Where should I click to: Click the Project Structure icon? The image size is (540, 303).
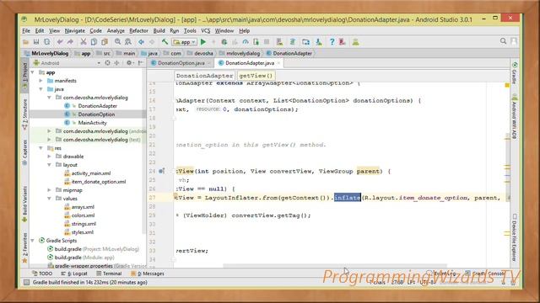(x=305, y=42)
